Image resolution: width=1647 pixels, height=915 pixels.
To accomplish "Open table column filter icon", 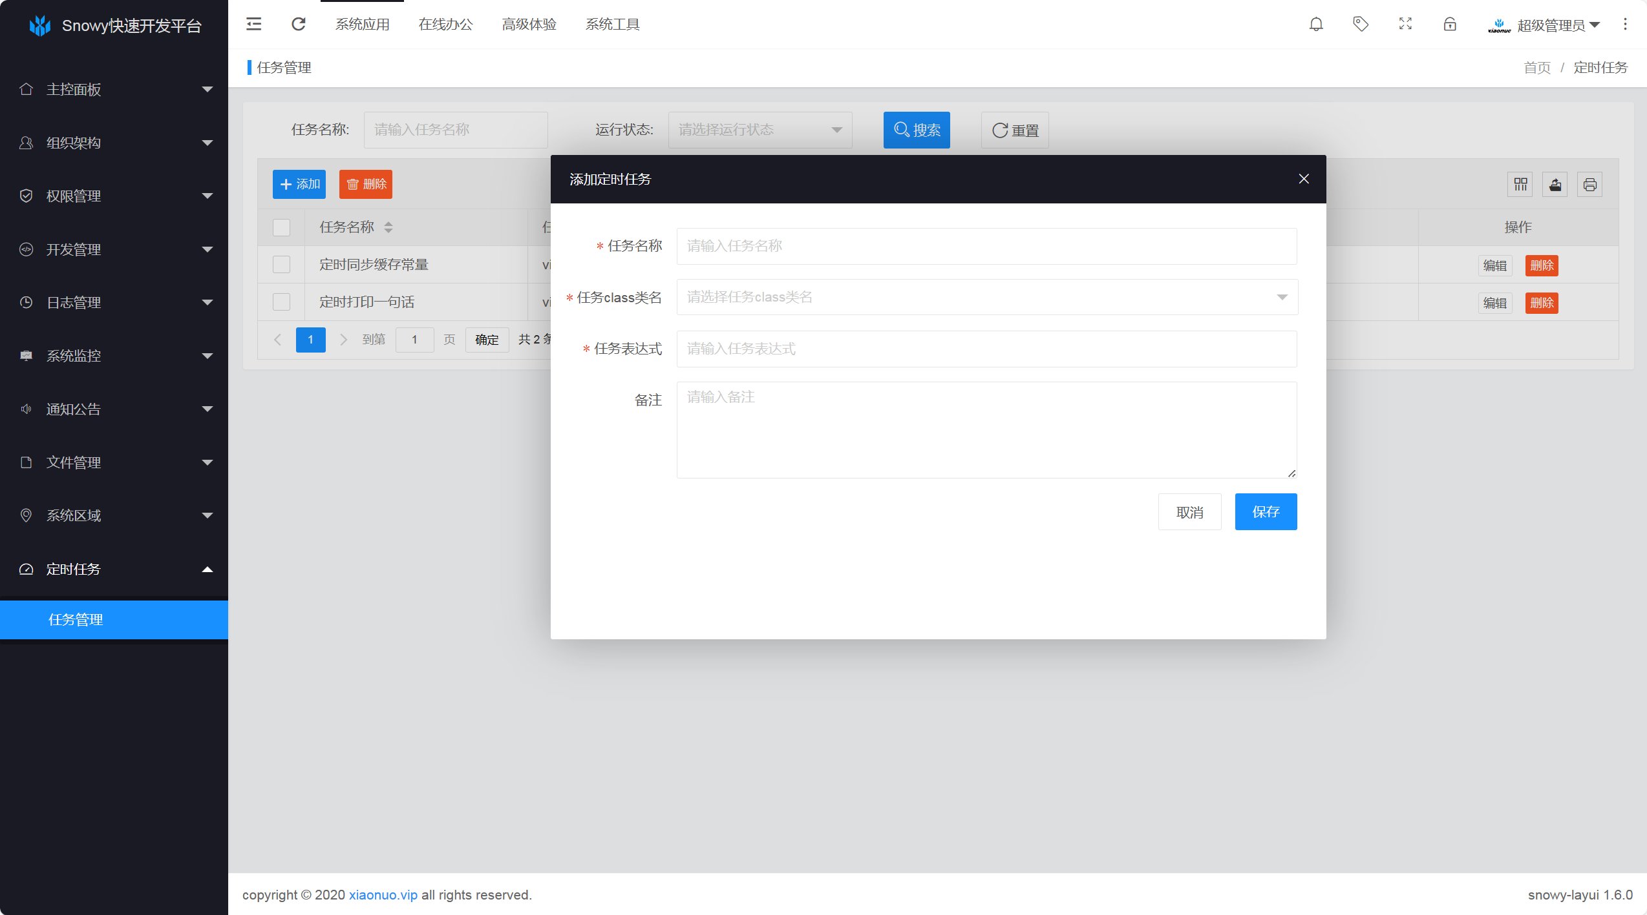I will coord(1520,185).
